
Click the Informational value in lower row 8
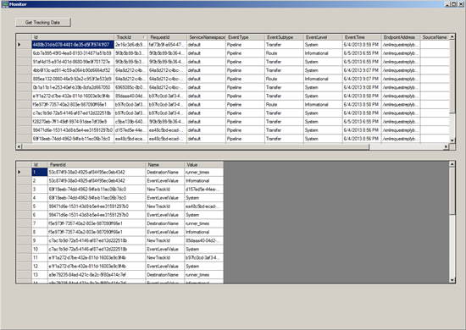pyautogui.click(x=204, y=232)
